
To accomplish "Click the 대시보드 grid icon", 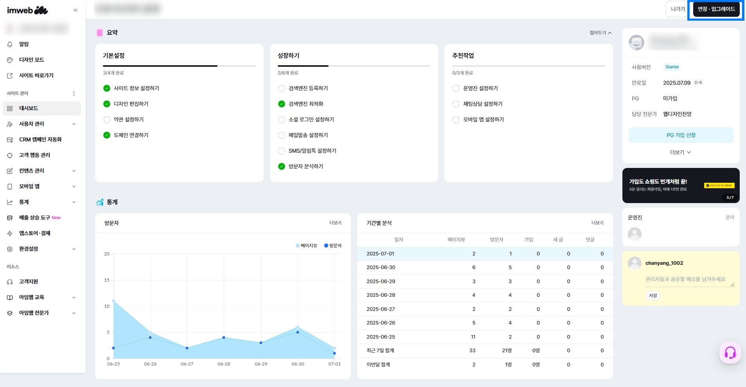I will pos(10,109).
